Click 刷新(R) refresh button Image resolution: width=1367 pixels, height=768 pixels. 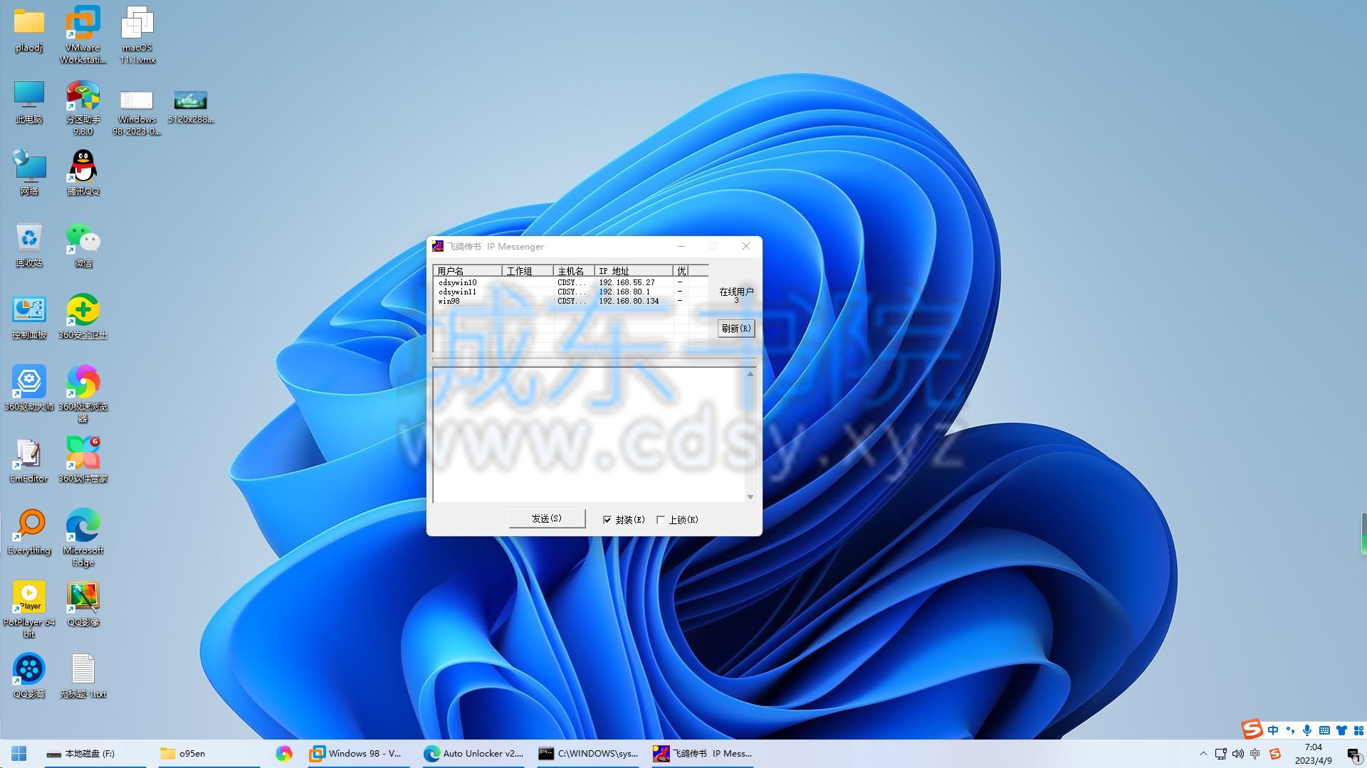click(735, 328)
